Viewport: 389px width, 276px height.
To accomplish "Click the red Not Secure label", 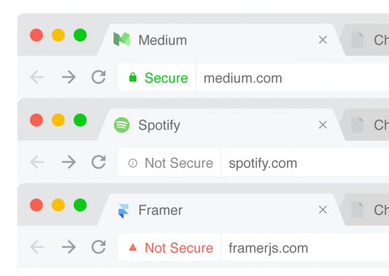I will tap(179, 248).
